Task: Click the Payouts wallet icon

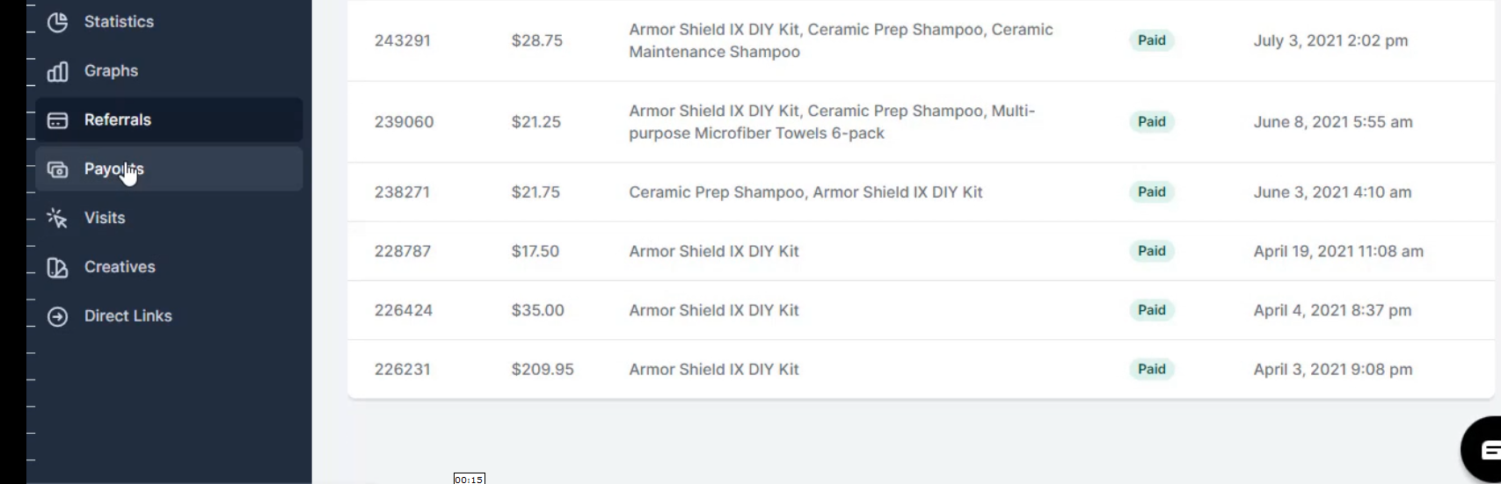Action: click(57, 170)
